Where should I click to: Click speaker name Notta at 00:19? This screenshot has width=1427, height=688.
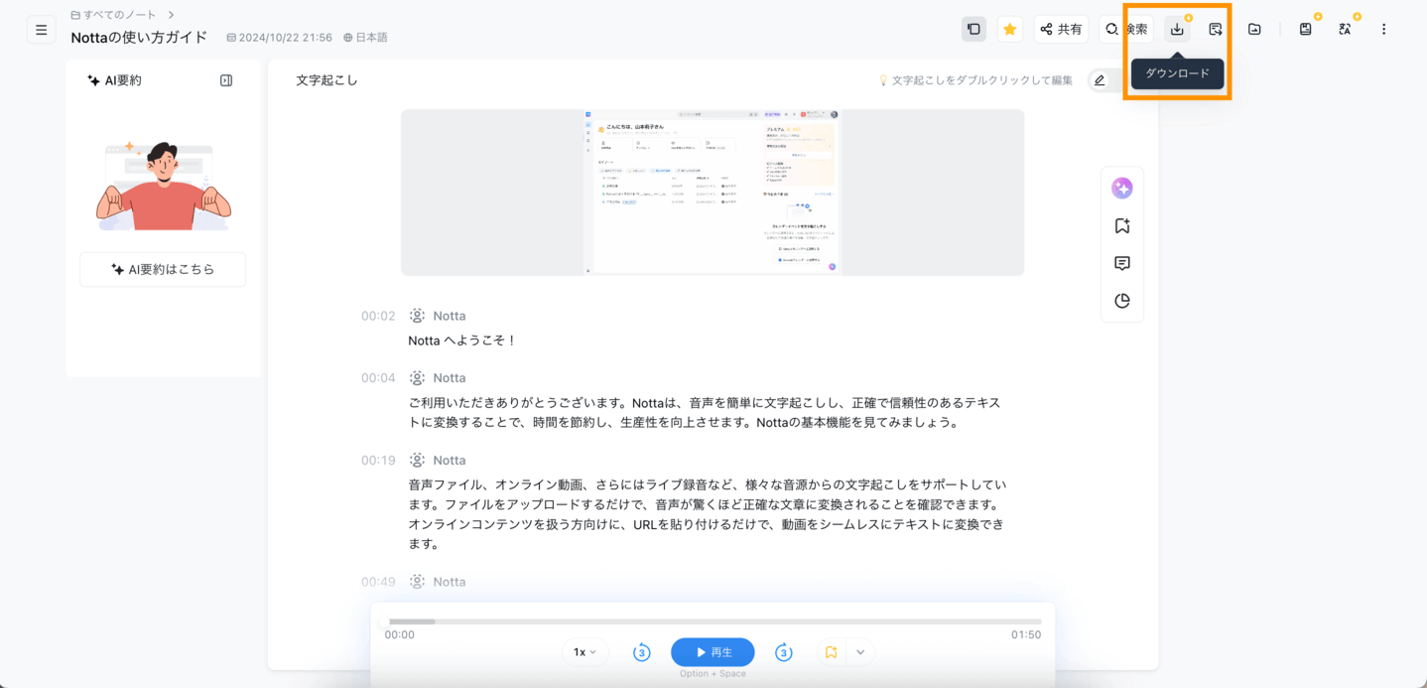click(x=450, y=461)
